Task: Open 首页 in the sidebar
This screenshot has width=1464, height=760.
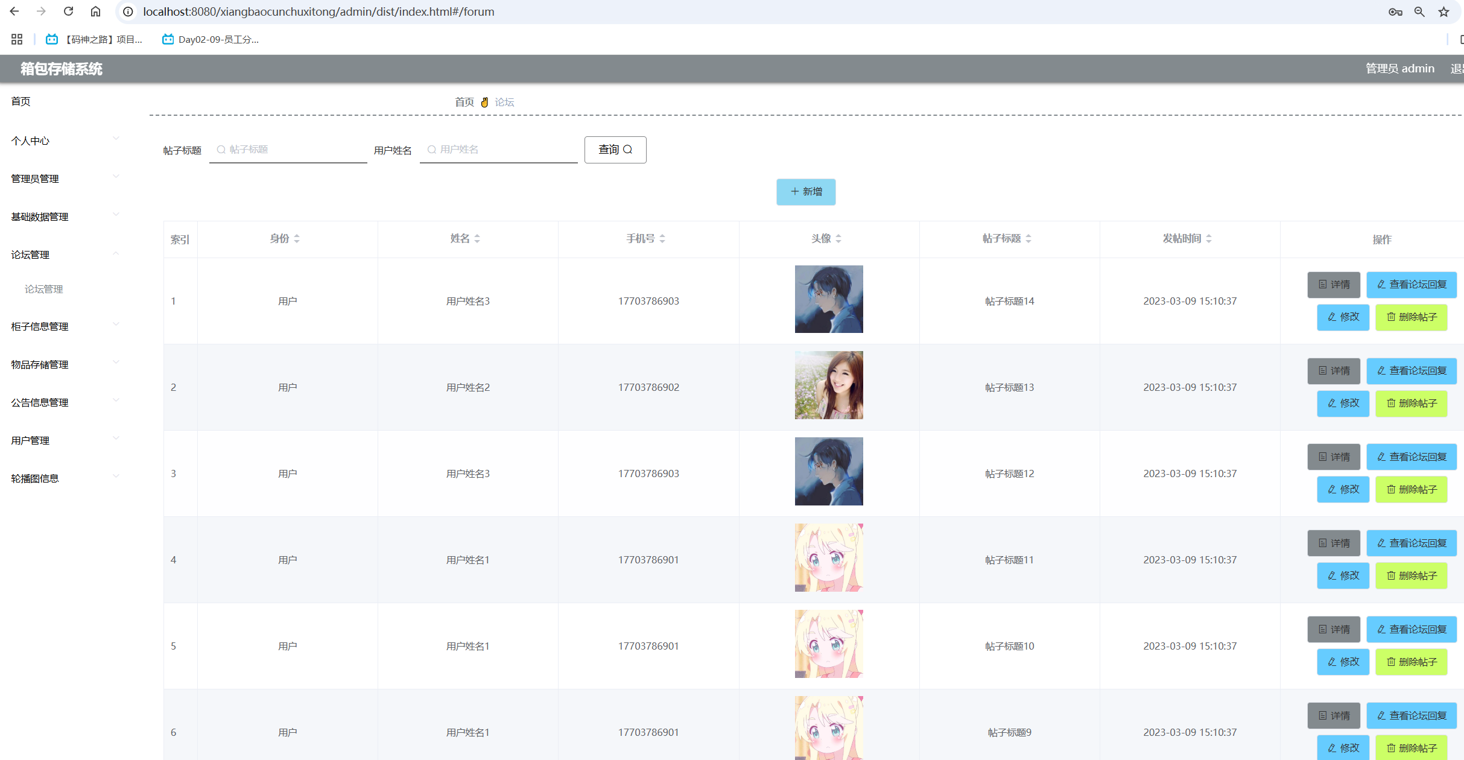Action: 21,101
